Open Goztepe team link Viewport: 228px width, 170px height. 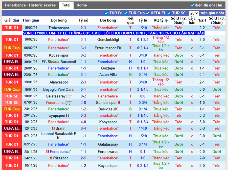click(108, 68)
